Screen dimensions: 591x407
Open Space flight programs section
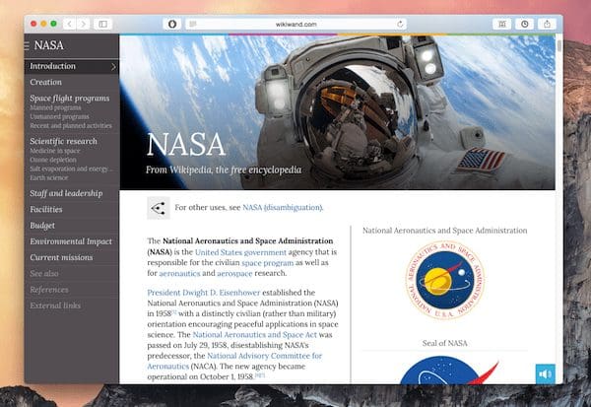click(70, 99)
